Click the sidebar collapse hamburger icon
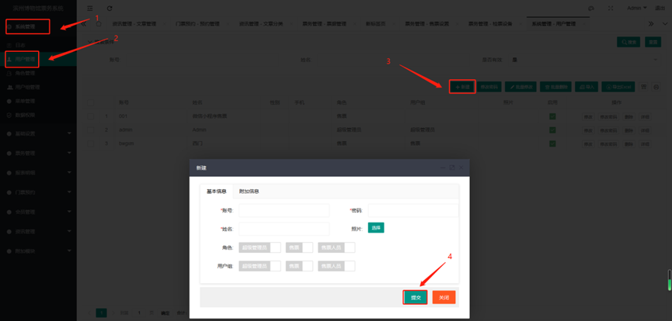Viewport: 672px width, 321px height. (90, 9)
